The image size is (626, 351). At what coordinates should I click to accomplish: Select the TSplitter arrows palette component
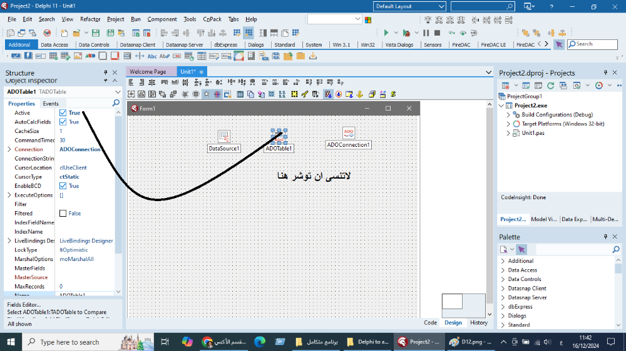[140, 56]
